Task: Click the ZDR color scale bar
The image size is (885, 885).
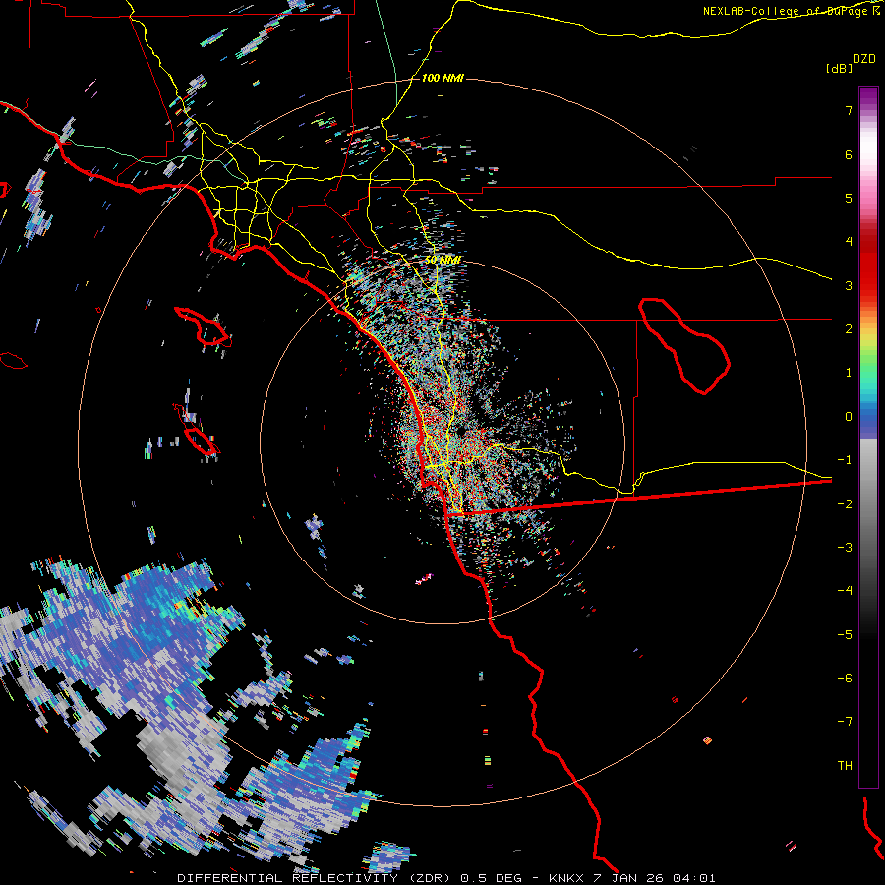Action: click(x=868, y=437)
